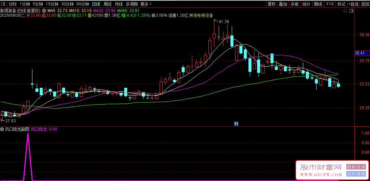This screenshot has width=370, height=181.
Task: Click the MA20: 33.98 label
Action: click(x=105, y=11)
